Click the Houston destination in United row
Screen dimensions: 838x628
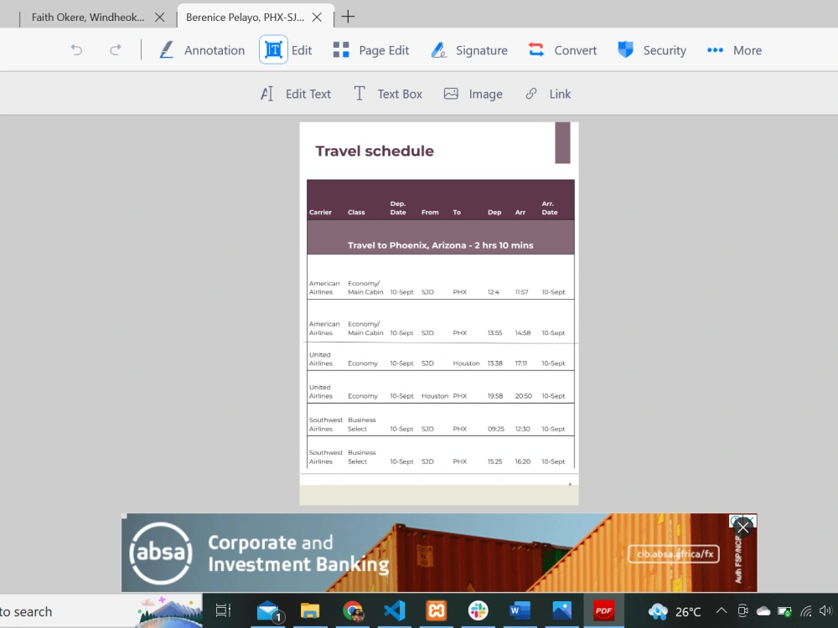[x=466, y=363]
